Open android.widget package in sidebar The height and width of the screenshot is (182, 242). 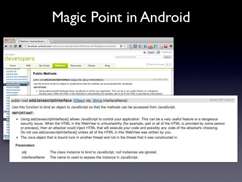point(13,87)
